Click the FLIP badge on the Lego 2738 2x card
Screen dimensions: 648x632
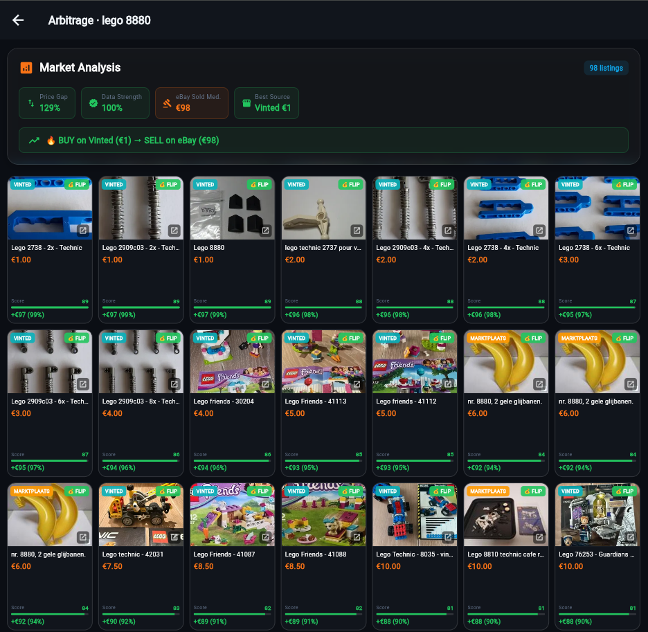(76, 185)
